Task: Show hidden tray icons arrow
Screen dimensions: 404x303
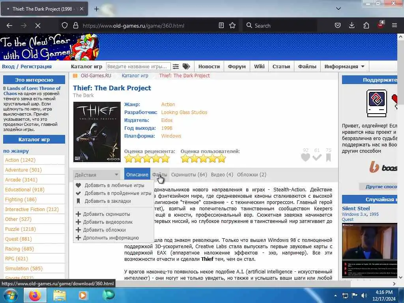Action: pyautogui.click(x=335, y=296)
